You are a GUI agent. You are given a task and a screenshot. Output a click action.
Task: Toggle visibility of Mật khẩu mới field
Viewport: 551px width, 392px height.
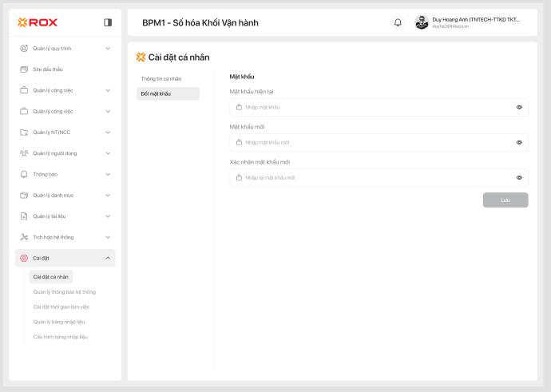click(x=519, y=142)
